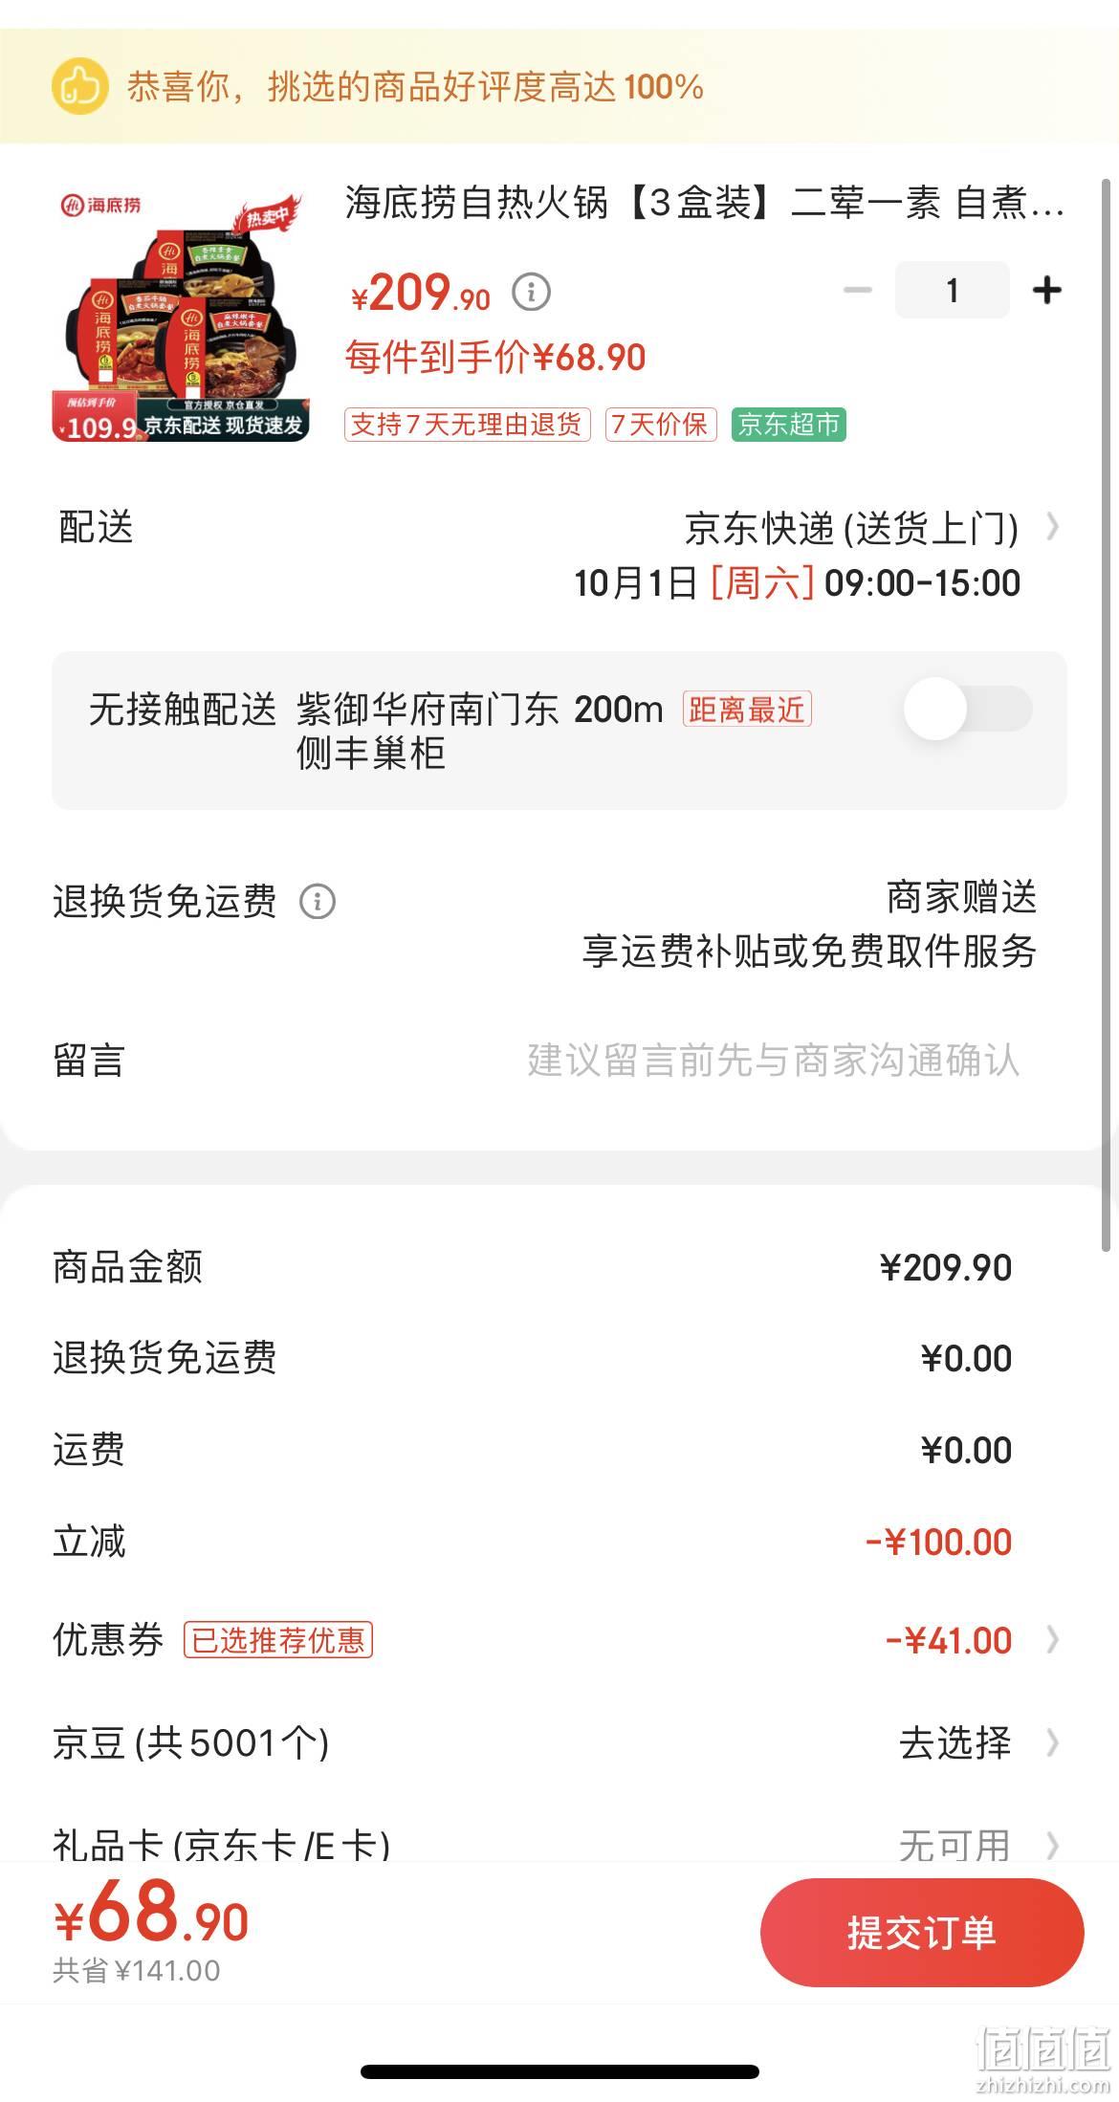Screen dimensions: 1119x2102
Task: Toggle the 无接触配送 switch
Action: coord(968,709)
